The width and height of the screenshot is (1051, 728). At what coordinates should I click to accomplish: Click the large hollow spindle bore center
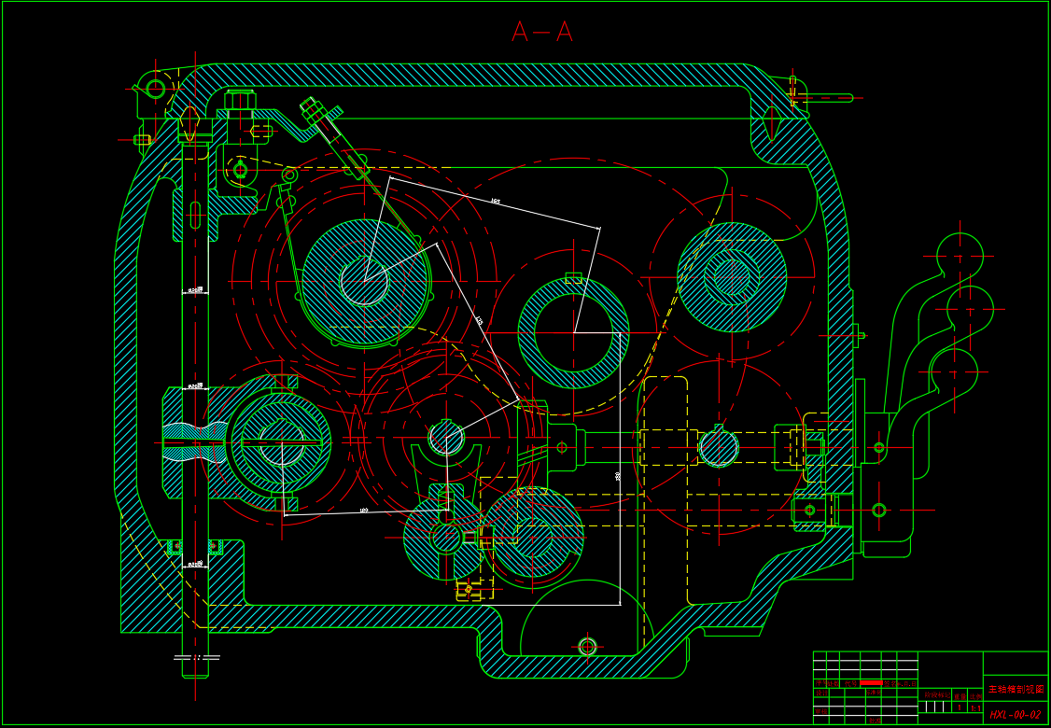574,332
